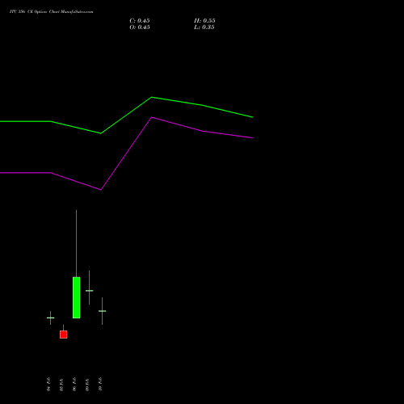Viewport: 404px width, 404px height.
Task: Click the peak of the green line
Action: (152, 97)
